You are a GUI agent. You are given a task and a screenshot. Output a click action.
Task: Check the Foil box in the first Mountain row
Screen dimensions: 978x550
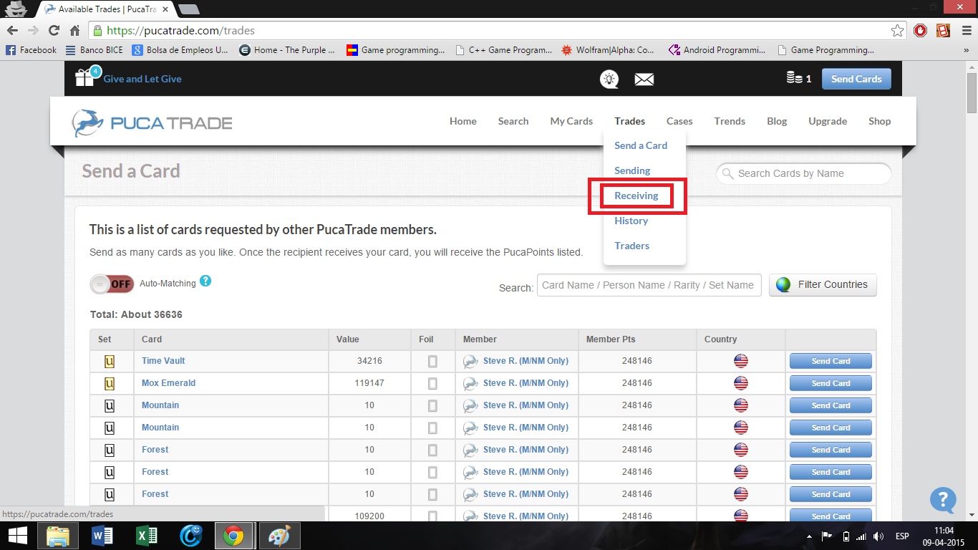click(x=432, y=405)
